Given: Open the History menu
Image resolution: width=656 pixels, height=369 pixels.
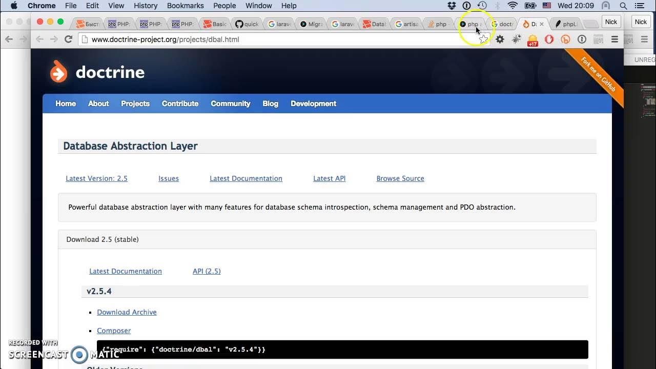Looking at the screenshot, I should click(146, 6).
